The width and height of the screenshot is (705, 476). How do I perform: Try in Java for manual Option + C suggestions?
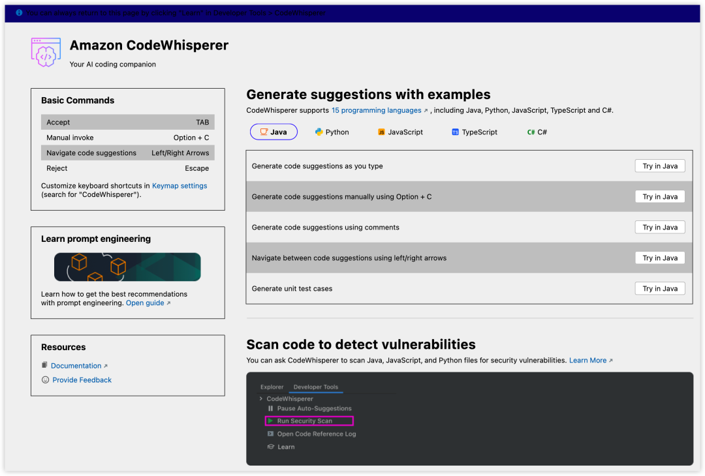click(x=660, y=197)
